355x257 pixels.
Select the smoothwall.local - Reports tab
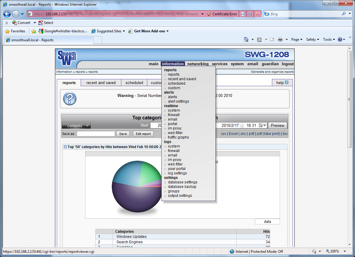click(49, 40)
